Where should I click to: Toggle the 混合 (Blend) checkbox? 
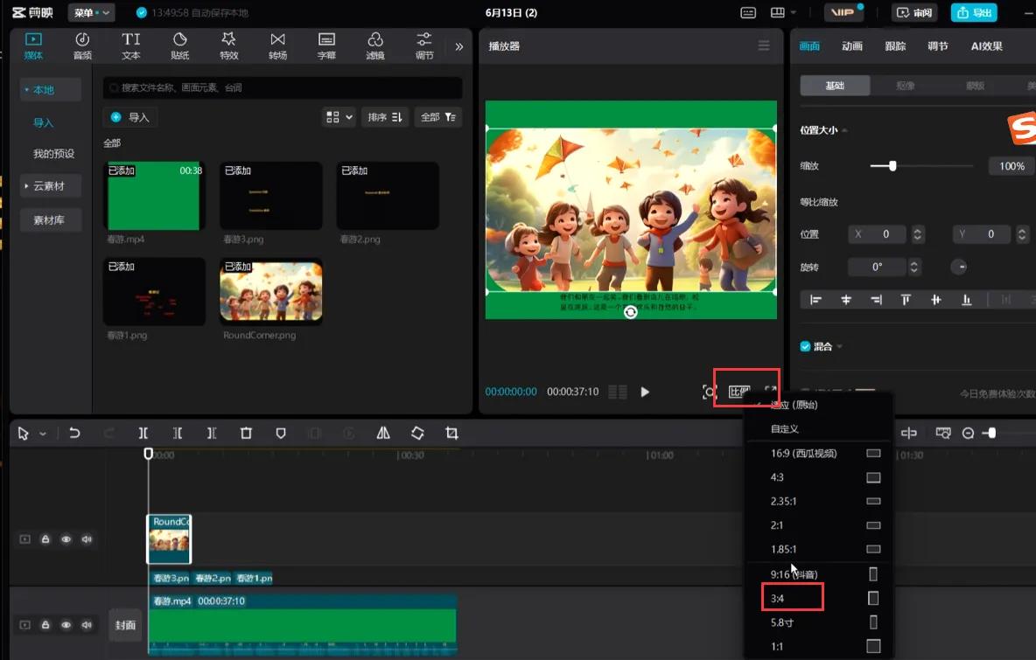pos(806,346)
